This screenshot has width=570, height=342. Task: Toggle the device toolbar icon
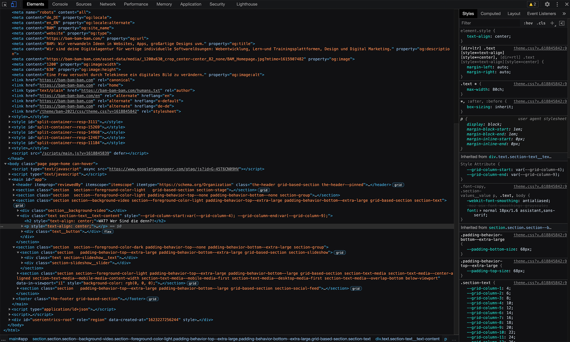(x=14, y=4)
